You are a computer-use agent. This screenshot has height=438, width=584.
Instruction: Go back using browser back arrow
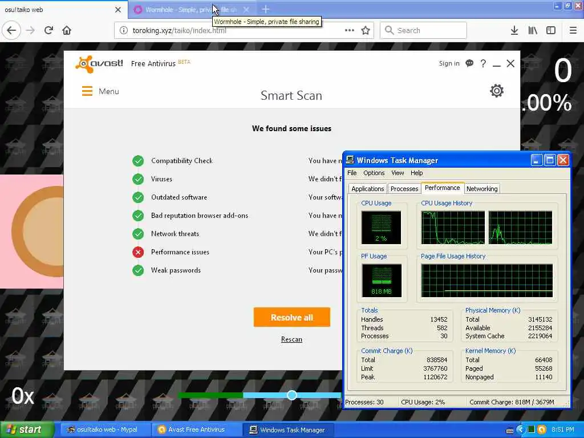[11, 31]
